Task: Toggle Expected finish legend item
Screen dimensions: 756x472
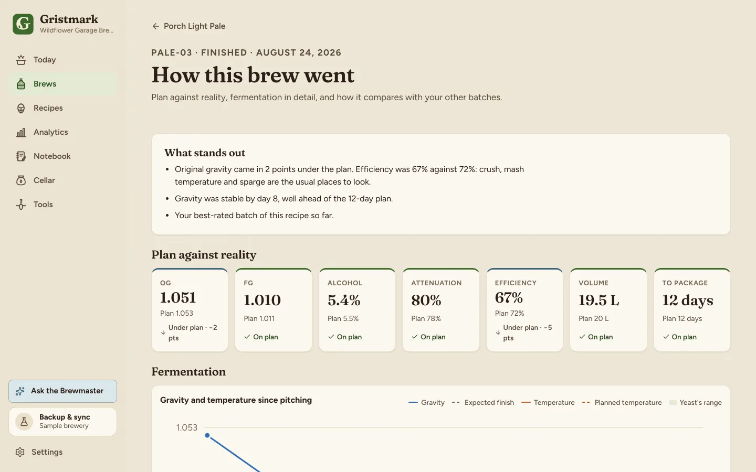Action: click(x=482, y=403)
